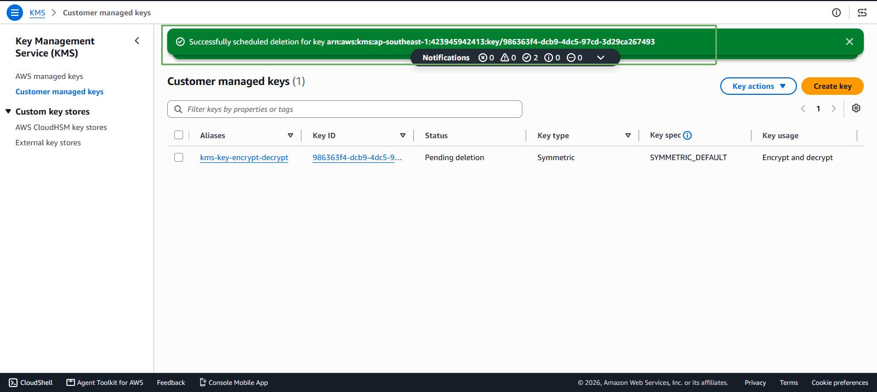Screen dimensions: 877x392
Task: Show warning notifications count
Action: [x=508, y=58]
